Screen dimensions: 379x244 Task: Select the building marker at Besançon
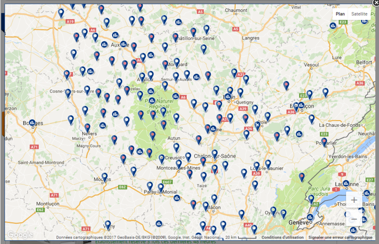pyautogui.click(x=301, y=105)
